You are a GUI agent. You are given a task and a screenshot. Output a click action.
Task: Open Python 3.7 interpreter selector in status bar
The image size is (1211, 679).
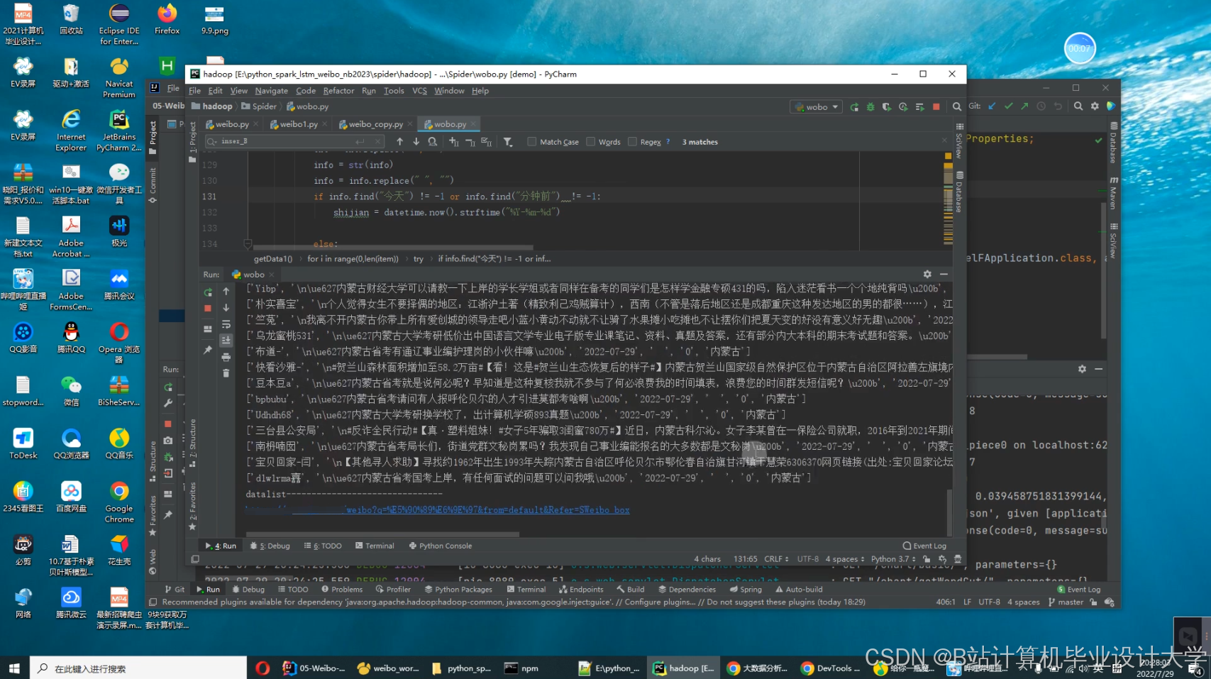point(892,559)
